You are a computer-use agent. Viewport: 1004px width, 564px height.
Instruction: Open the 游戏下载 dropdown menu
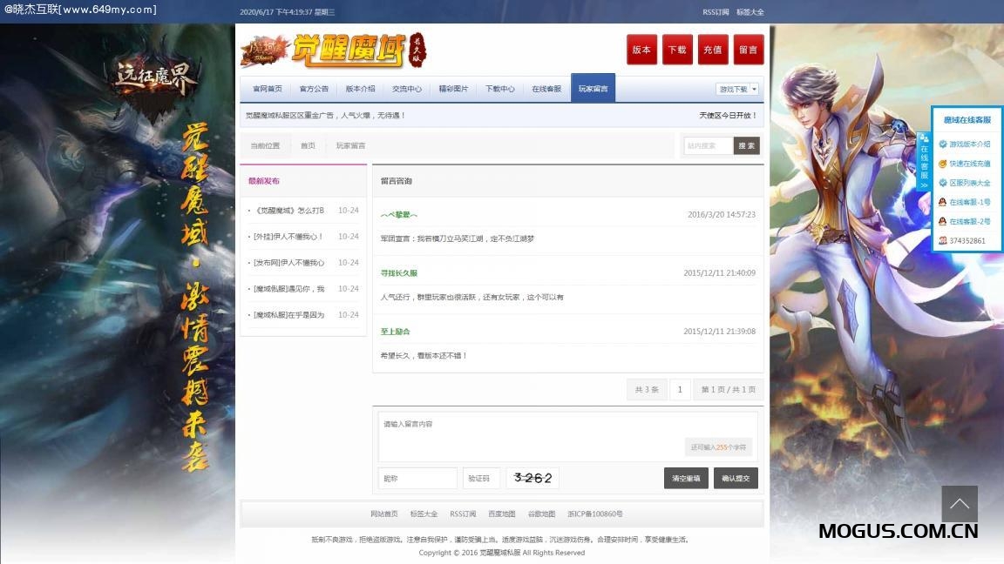click(733, 88)
